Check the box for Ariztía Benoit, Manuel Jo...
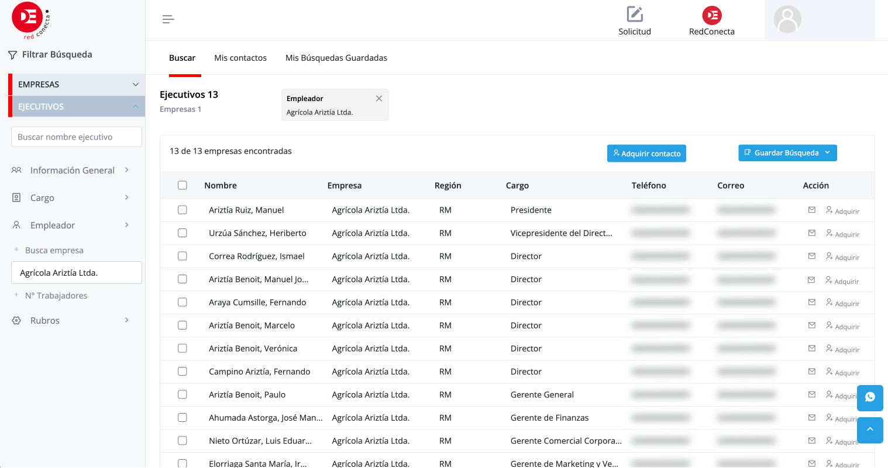Image resolution: width=888 pixels, height=468 pixels. (x=183, y=279)
